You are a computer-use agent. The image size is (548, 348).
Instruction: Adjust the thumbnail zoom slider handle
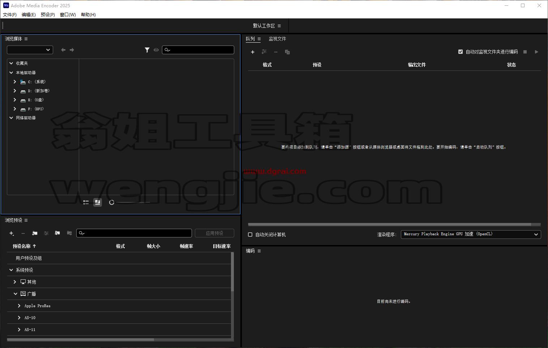(x=112, y=202)
